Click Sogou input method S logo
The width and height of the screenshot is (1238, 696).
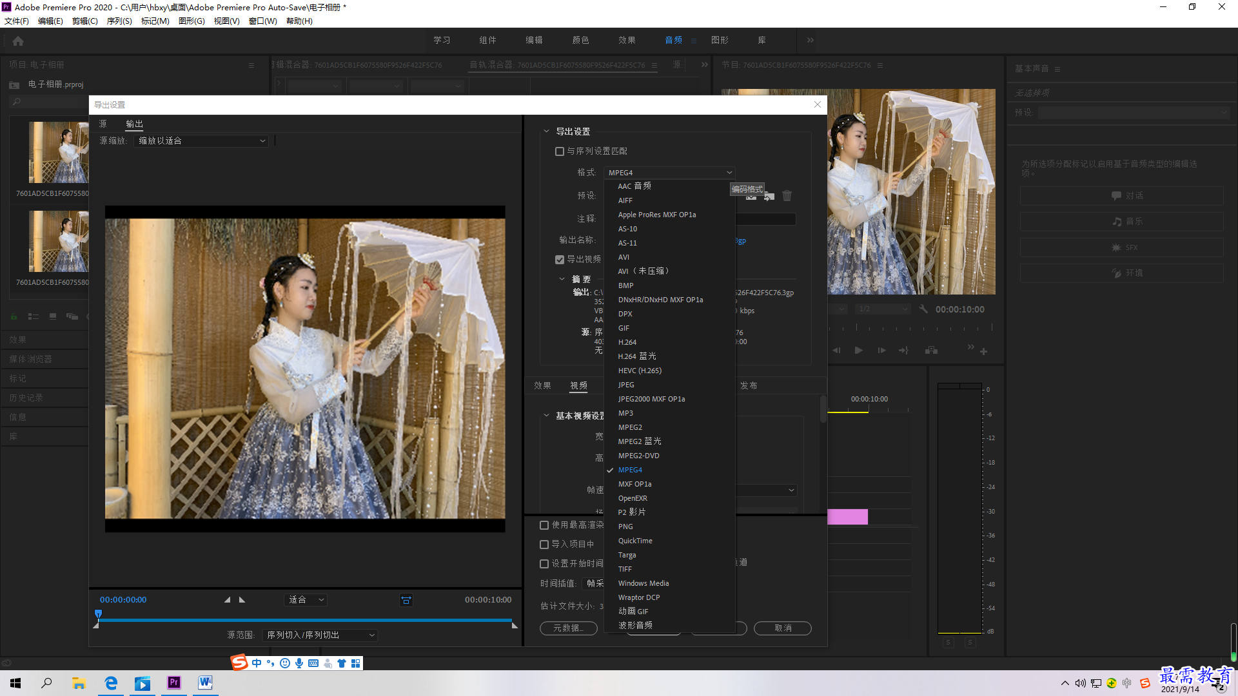239,662
